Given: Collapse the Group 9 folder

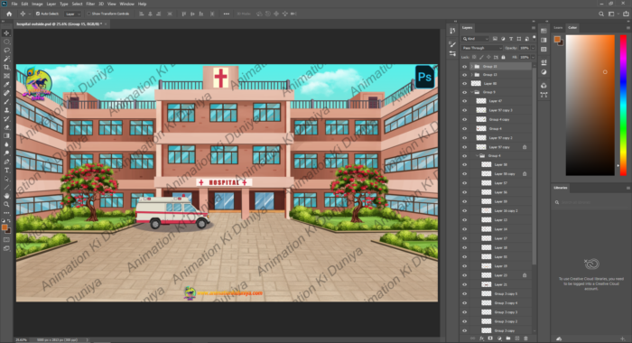Looking at the screenshot, I should tap(472, 92).
